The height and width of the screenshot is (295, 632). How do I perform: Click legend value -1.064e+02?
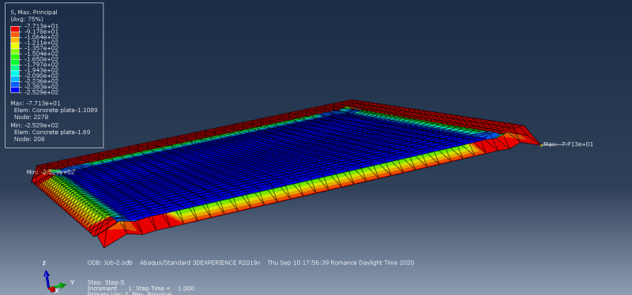tap(42, 37)
